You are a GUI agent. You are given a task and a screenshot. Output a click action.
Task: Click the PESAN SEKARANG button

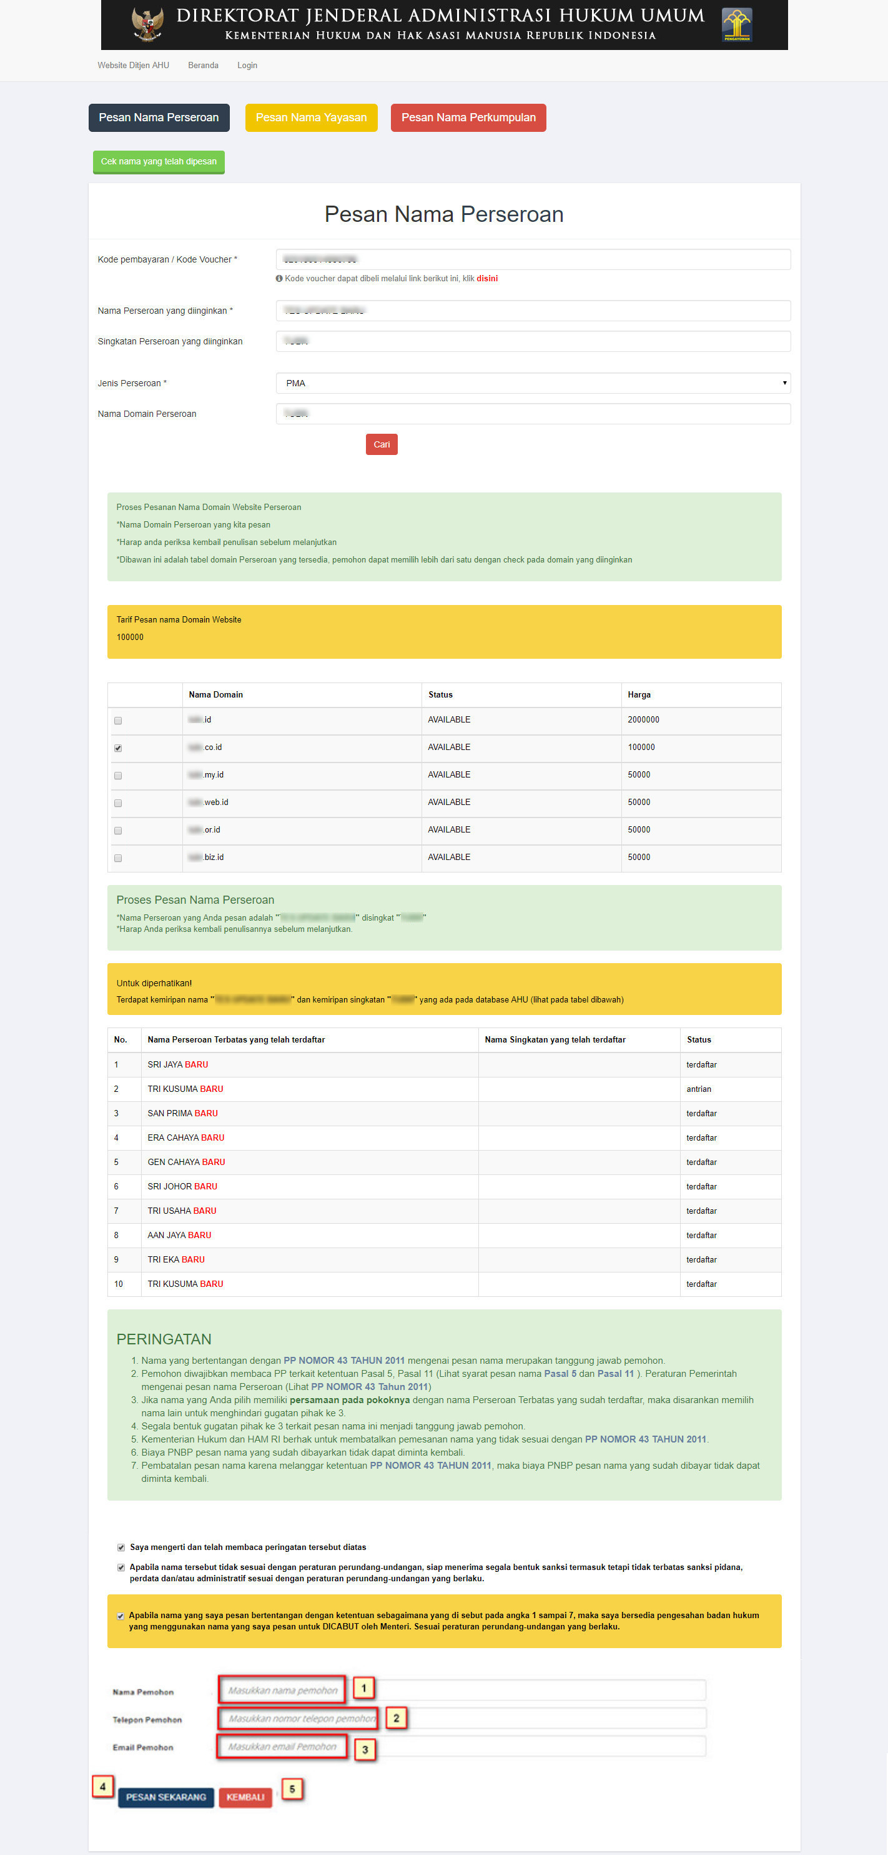(x=165, y=1797)
